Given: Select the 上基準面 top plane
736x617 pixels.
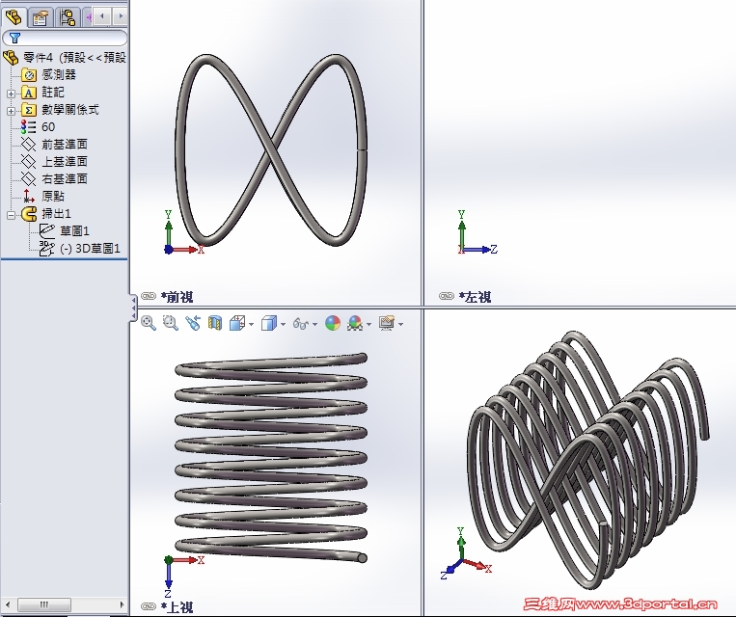Looking at the screenshot, I should (54, 162).
